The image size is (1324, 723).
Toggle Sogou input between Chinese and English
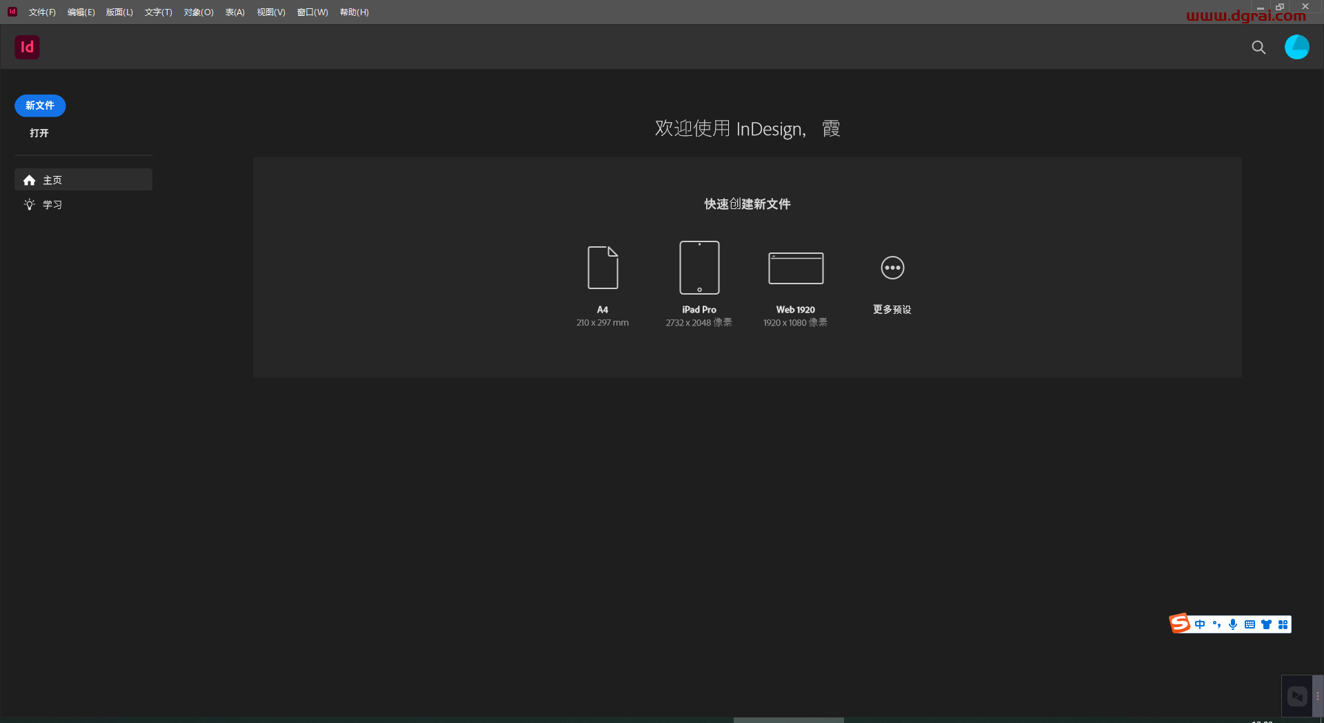coord(1201,624)
